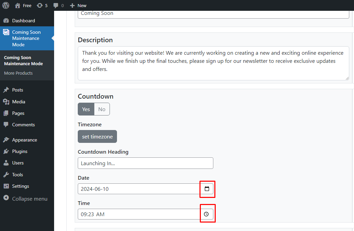Click the Coming Soon Maintenance Mode sidebar icon
Screen dimensions: 354x231
click(6, 32)
